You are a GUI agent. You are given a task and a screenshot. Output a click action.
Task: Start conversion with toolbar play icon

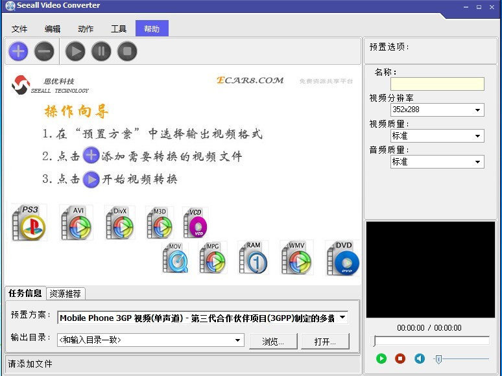pyautogui.click(x=75, y=51)
